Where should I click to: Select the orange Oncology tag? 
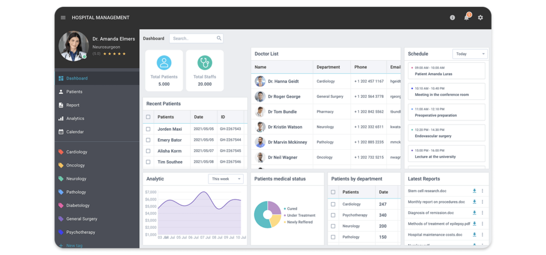tap(75, 165)
